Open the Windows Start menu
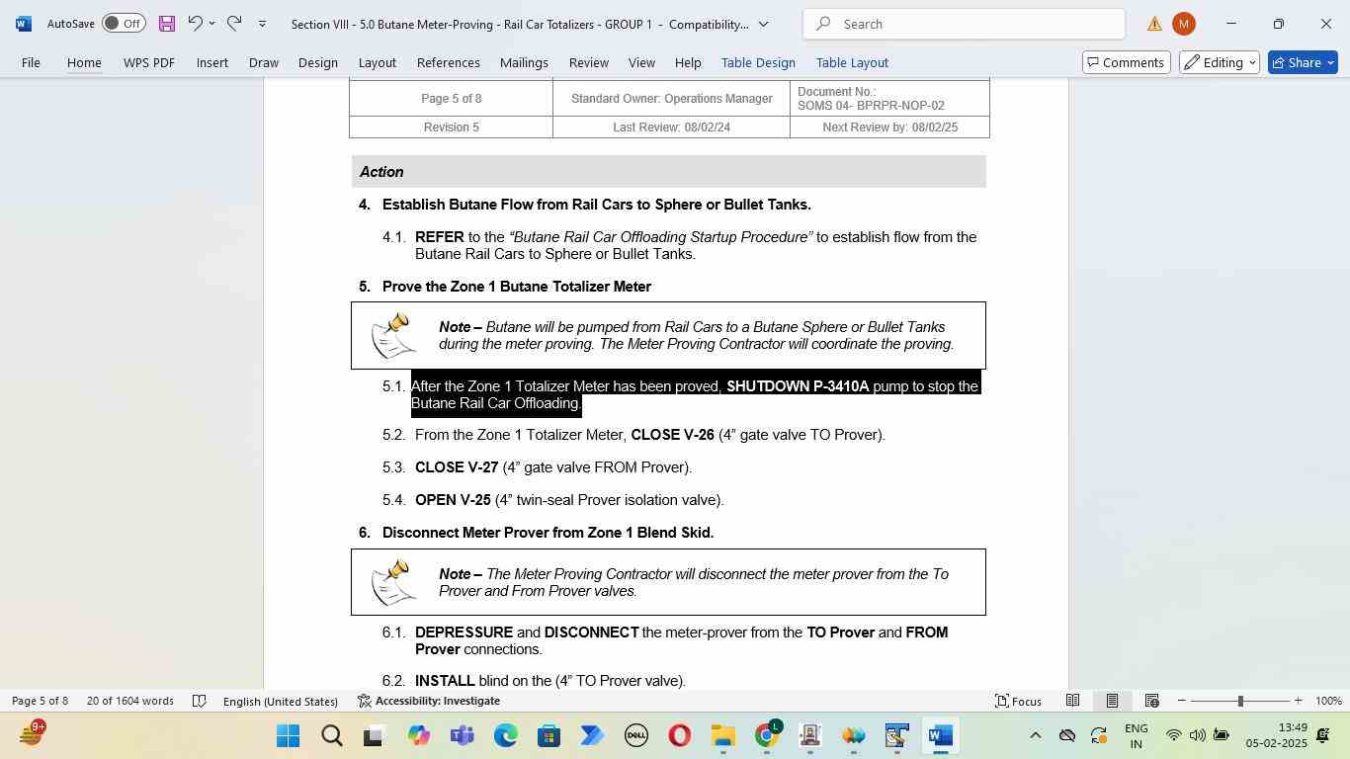The height and width of the screenshot is (759, 1350). click(x=288, y=736)
